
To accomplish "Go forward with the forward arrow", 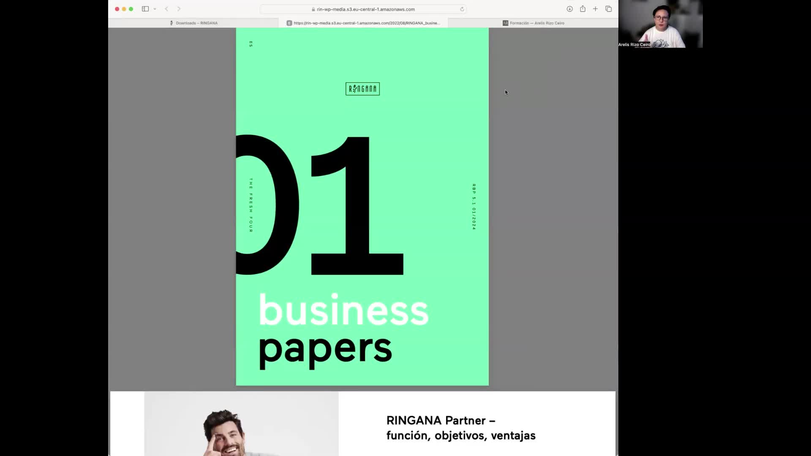I will click(179, 9).
